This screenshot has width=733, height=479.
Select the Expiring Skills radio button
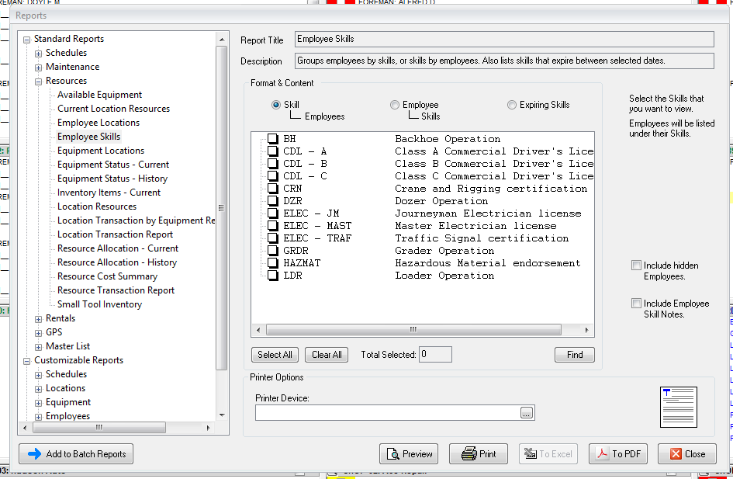point(512,105)
